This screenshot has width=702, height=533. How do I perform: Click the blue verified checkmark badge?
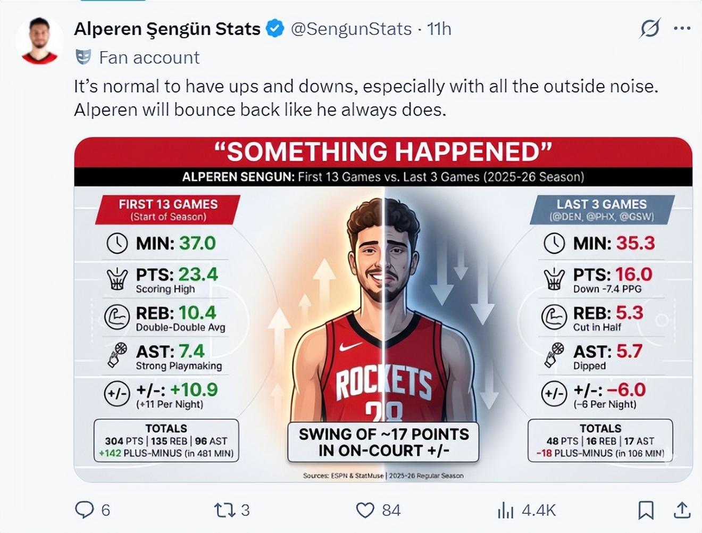(x=275, y=28)
